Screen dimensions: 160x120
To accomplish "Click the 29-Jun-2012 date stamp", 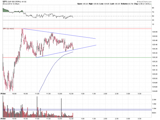I will pyautogui.click(x=8, y=4).
